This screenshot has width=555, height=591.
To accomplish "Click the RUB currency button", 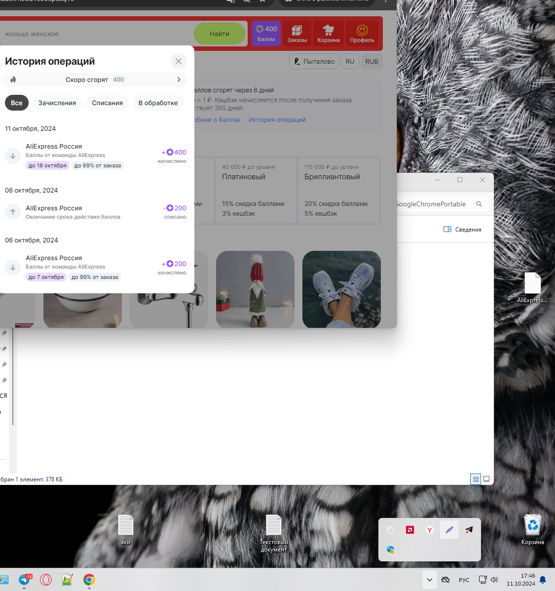I will (x=371, y=61).
